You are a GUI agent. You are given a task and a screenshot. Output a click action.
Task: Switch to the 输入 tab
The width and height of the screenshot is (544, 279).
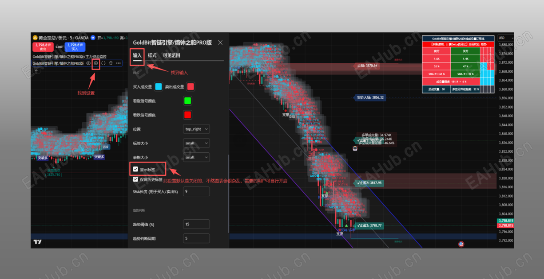(x=137, y=55)
